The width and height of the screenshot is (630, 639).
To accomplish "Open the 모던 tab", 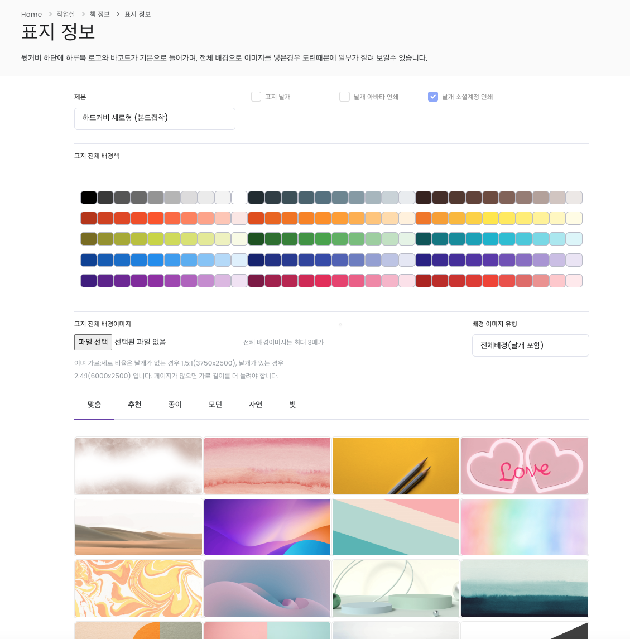I will tap(215, 405).
